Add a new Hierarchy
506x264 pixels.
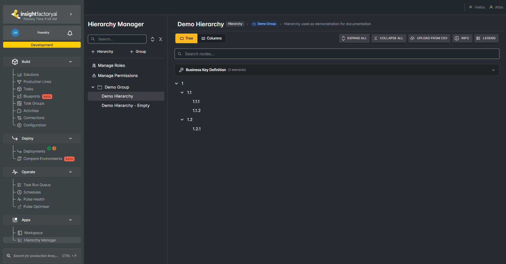point(102,52)
